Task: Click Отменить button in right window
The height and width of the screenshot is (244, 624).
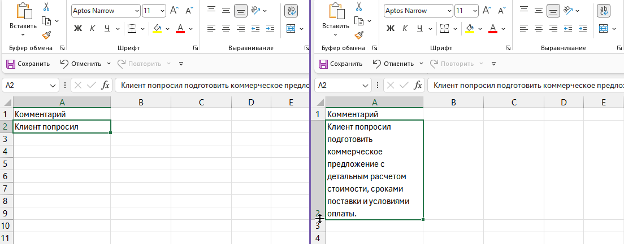Action: tap(394, 64)
